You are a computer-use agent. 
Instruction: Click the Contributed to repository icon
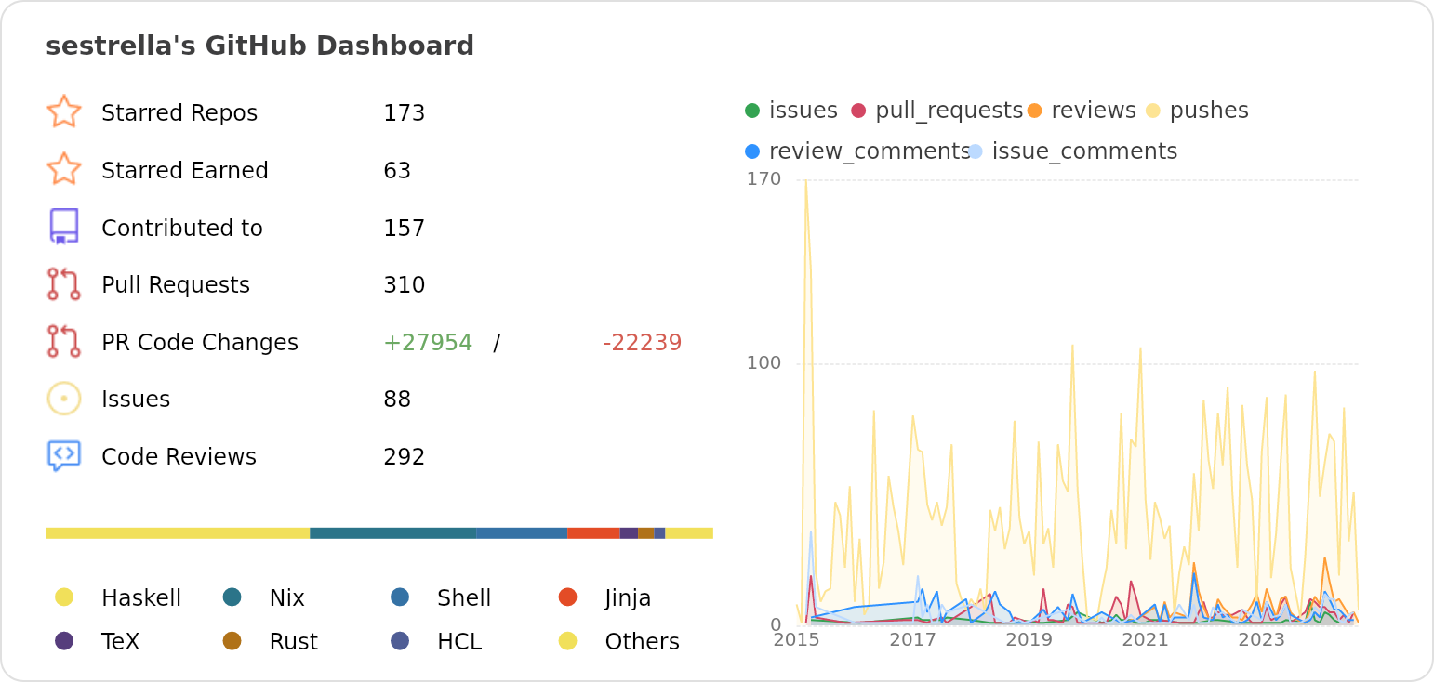64,227
